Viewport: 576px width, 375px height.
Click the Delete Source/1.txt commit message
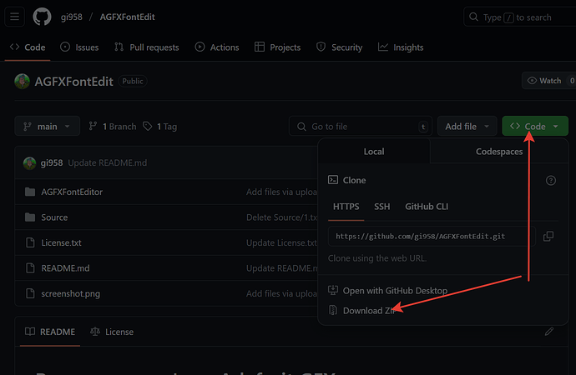pos(281,217)
